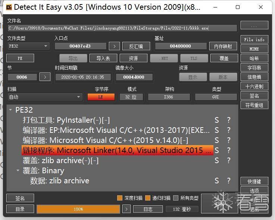Click the PE button
The width and height of the screenshot is (275, 220).
click(x=20, y=58)
